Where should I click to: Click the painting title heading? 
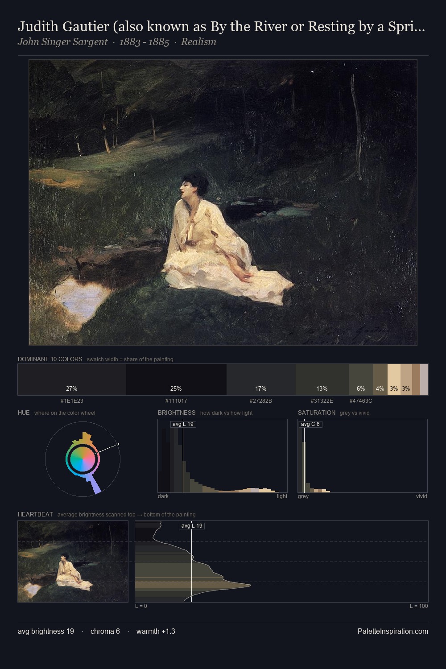point(221,27)
